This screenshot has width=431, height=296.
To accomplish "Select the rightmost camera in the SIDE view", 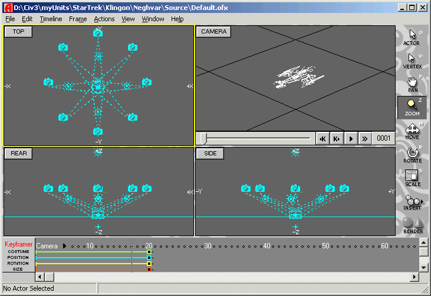I will 344,188.
